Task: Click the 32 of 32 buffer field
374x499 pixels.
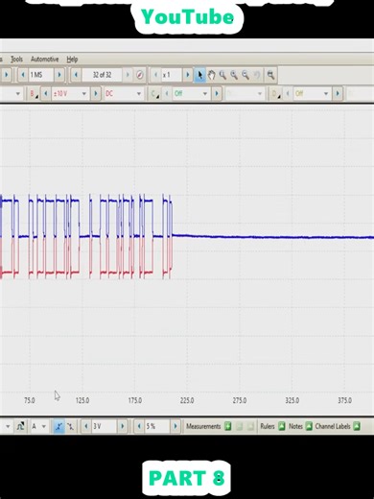Action: pos(102,75)
